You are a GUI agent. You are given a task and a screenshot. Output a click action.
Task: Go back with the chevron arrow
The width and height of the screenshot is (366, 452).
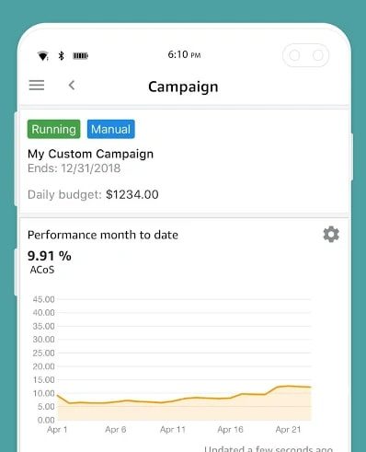72,86
